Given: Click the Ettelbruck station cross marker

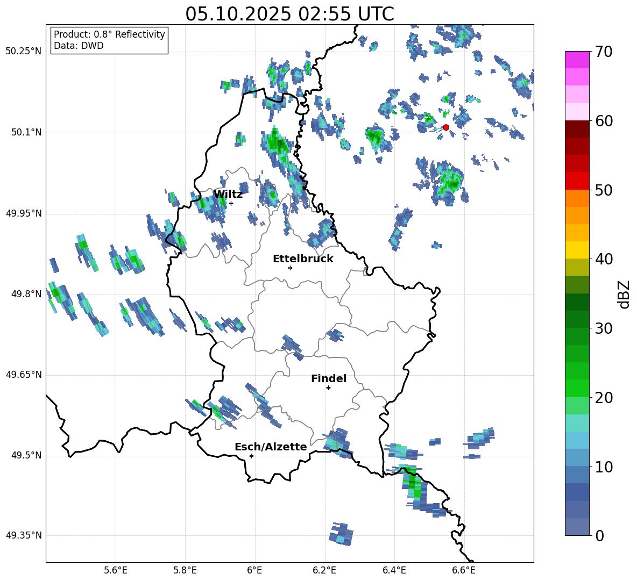Looking at the screenshot, I should (290, 268).
